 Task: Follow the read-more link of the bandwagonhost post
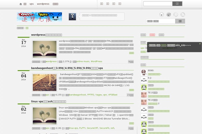(132, 90)
